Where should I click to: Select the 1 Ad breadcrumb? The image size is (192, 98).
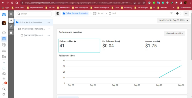click(x=112, y=13)
